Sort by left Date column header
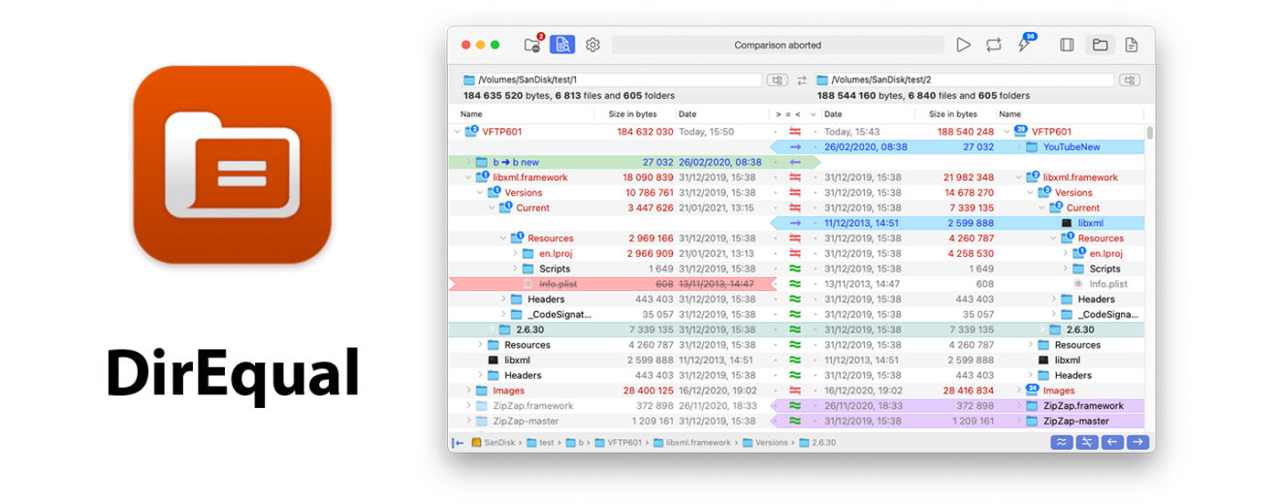 click(688, 114)
